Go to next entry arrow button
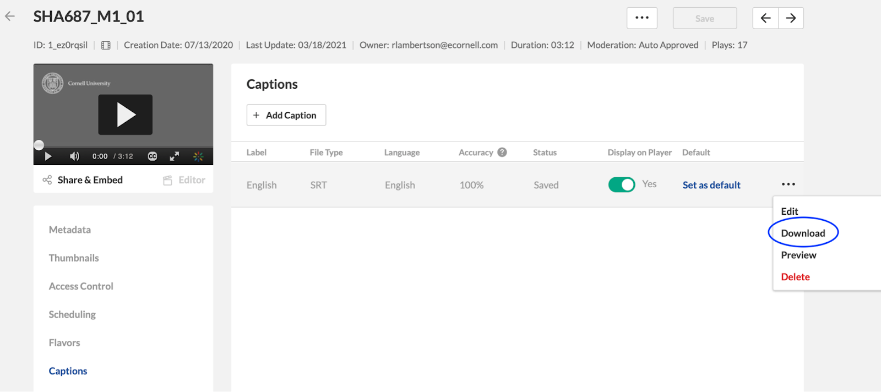This screenshot has width=881, height=392. (x=791, y=18)
